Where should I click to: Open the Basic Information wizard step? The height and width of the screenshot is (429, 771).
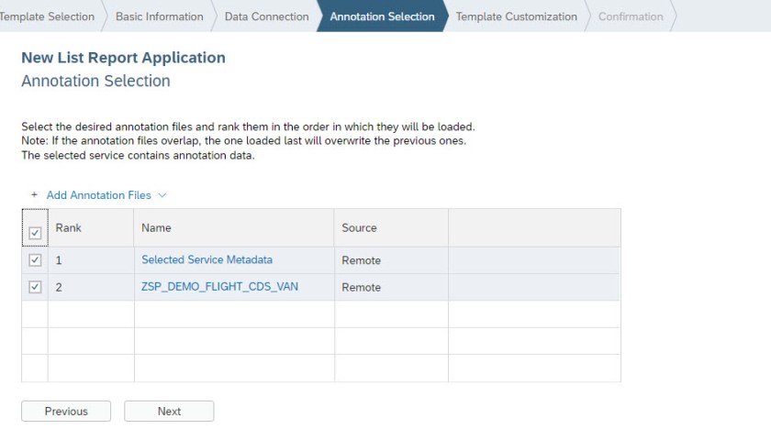[x=159, y=16]
